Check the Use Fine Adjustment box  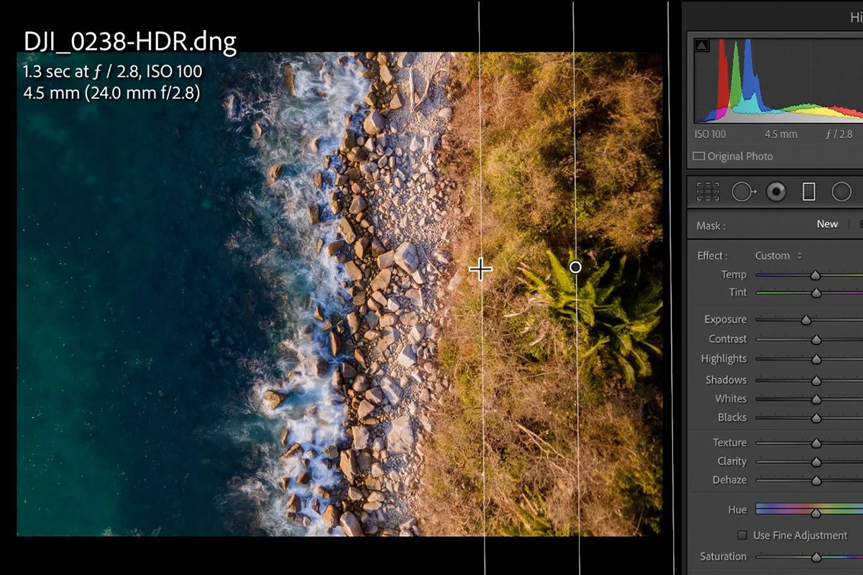click(742, 535)
